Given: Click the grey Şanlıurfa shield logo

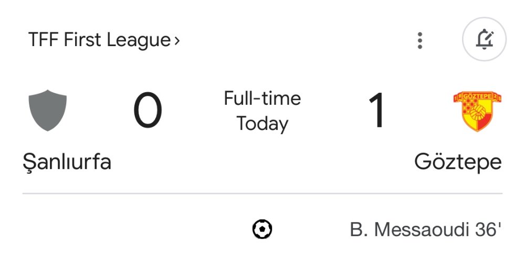Looking at the screenshot, I should pyautogui.click(x=47, y=110).
